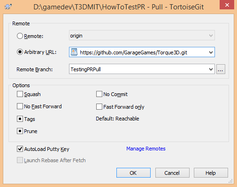Check the Fast Forward only option
Image resolution: width=237 pixels, height=187 pixels.
(x=99, y=107)
